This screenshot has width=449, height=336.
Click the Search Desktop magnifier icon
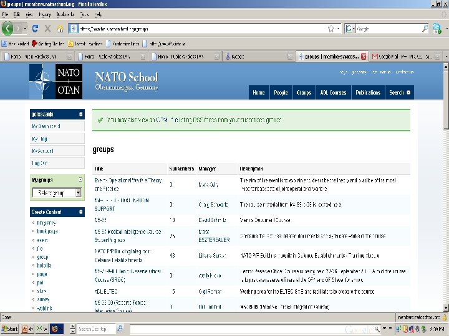point(120,329)
